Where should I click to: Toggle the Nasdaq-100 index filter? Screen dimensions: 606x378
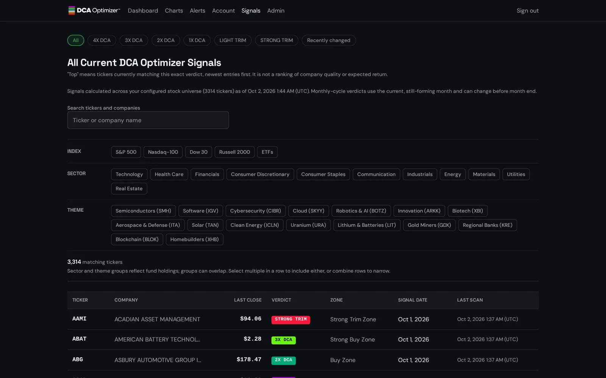163,152
